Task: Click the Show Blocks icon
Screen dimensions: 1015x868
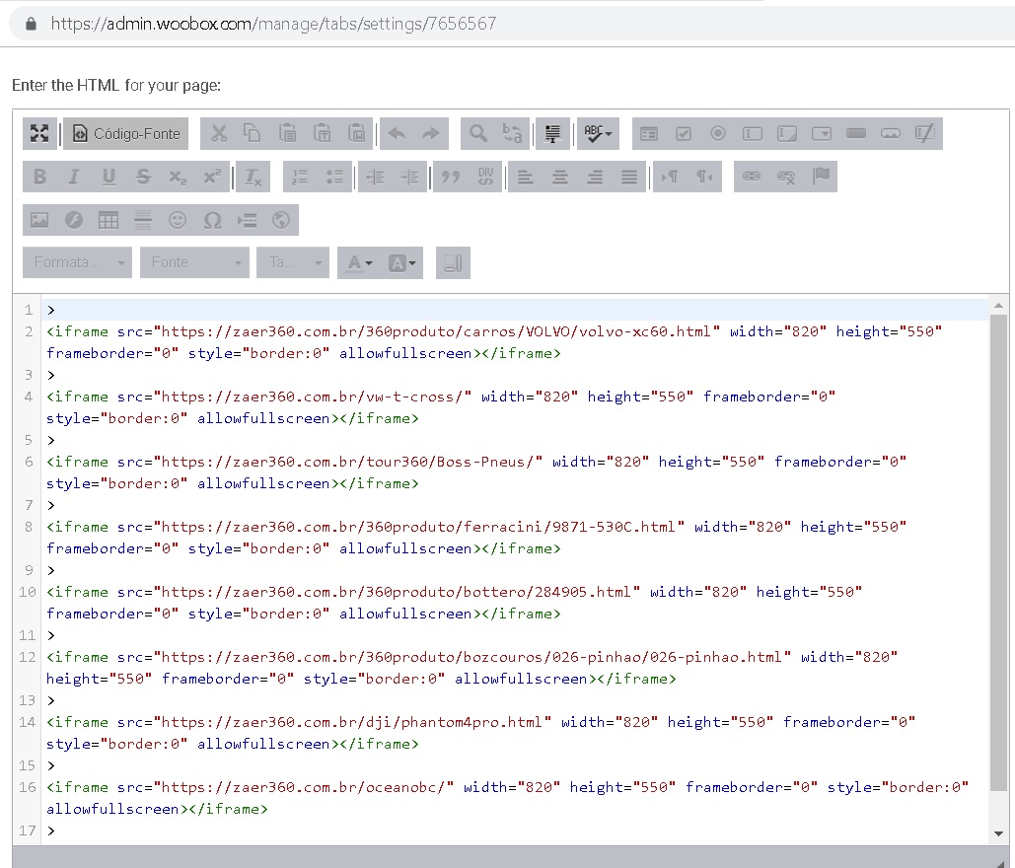Action: 453,262
